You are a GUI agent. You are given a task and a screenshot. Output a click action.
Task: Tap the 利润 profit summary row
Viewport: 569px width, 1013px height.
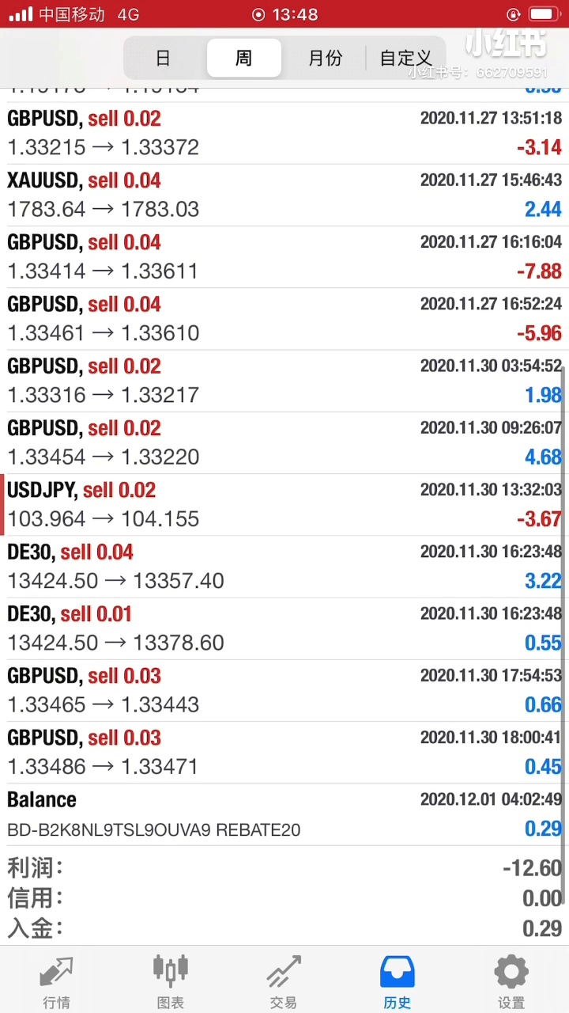pyautogui.click(x=284, y=868)
